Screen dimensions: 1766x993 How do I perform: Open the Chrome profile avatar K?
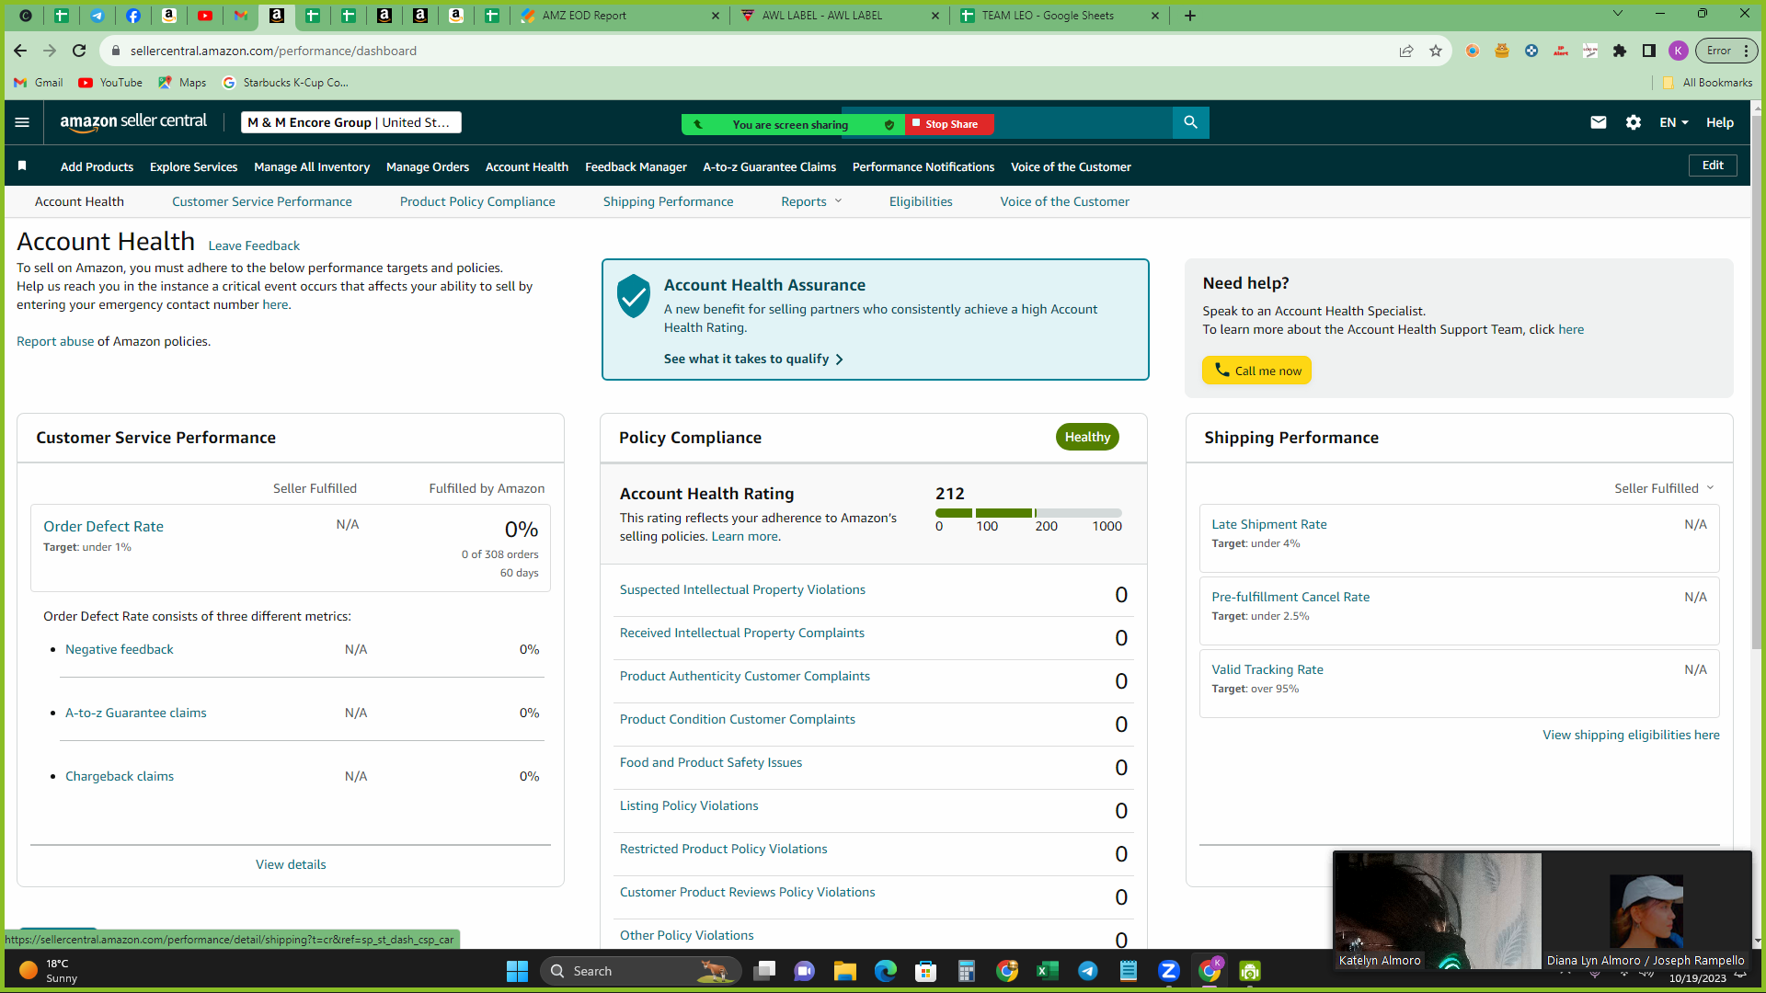click(x=1679, y=51)
